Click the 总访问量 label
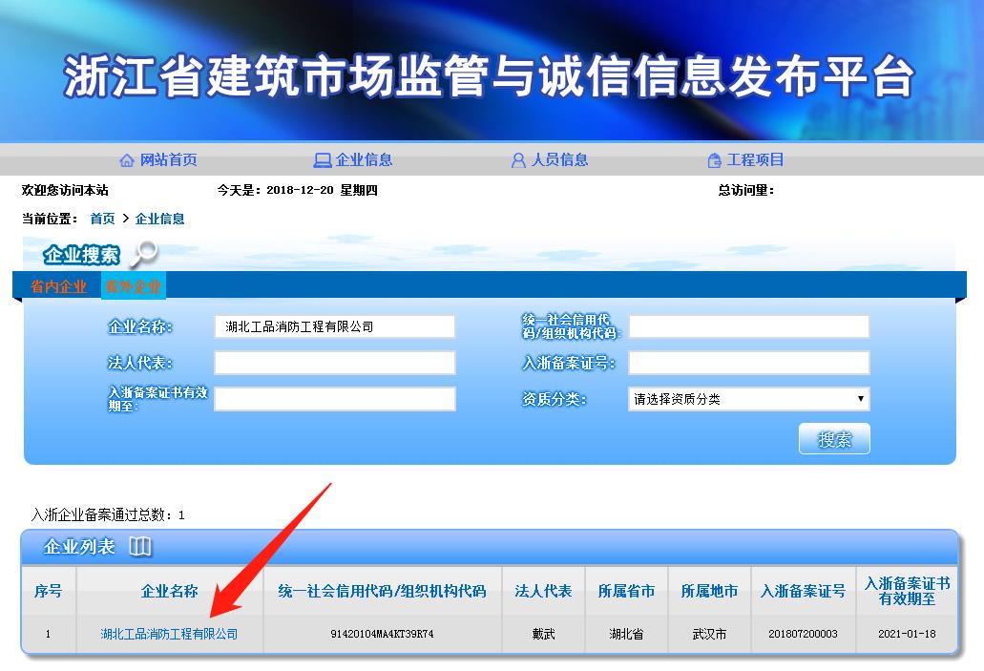984x671 pixels. point(746,190)
